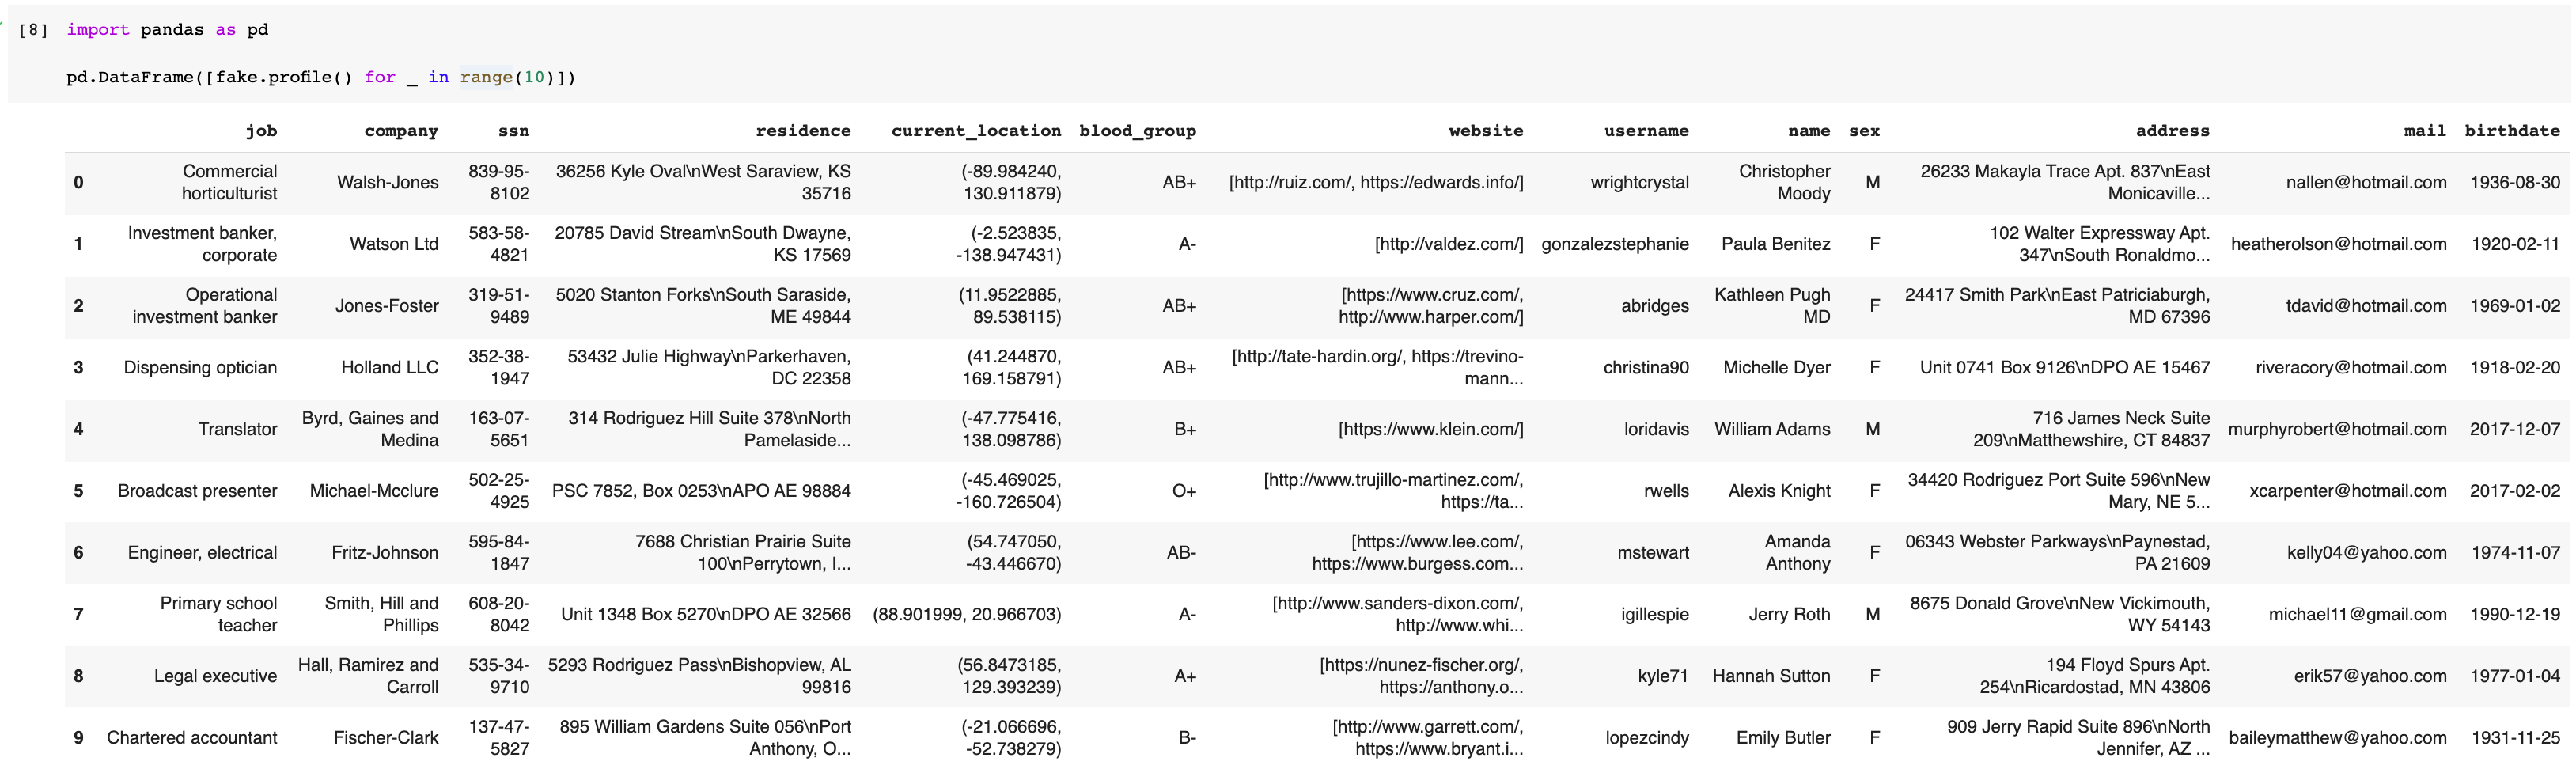The image size is (2576, 769).
Task: Click the 'username' column header
Action: point(1646,131)
